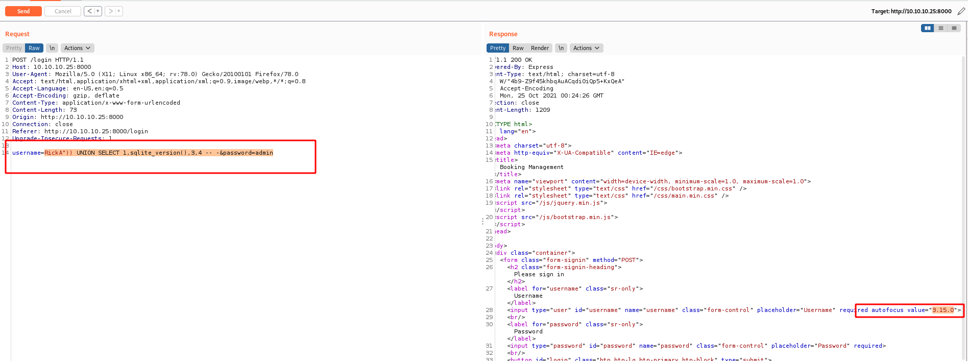The image size is (968, 361).
Task: Click the 'Express' powered-by response header
Action: coord(541,67)
